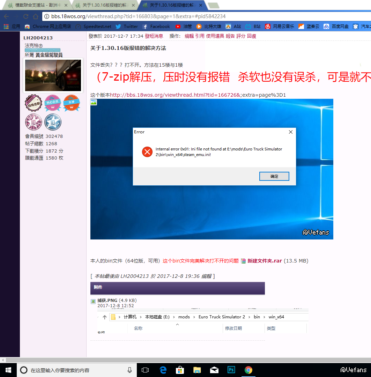Click Chrome icon in taskbar

pyautogui.click(x=248, y=370)
